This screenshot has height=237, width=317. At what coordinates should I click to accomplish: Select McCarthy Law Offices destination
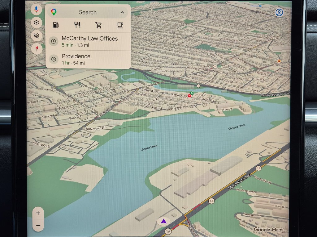pyautogui.click(x=88, y=42)
